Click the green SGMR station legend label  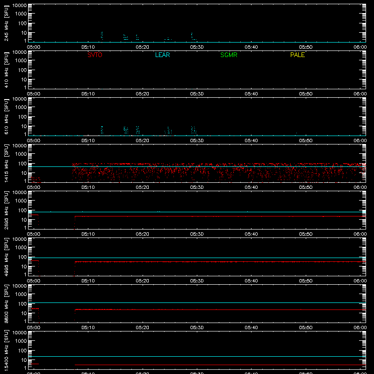click(x=229, y=55)
